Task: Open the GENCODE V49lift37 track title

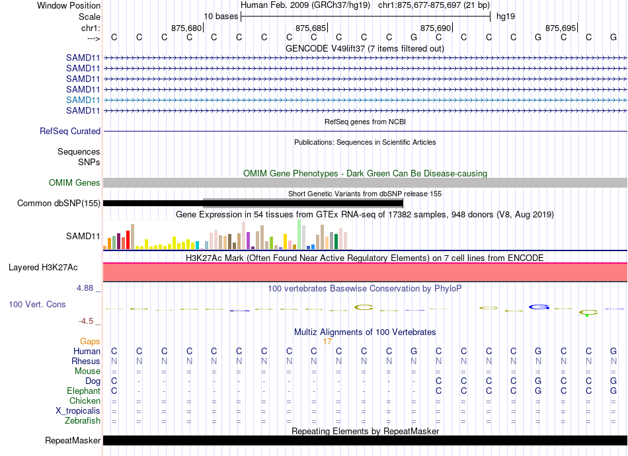Action: click(365, 48)
